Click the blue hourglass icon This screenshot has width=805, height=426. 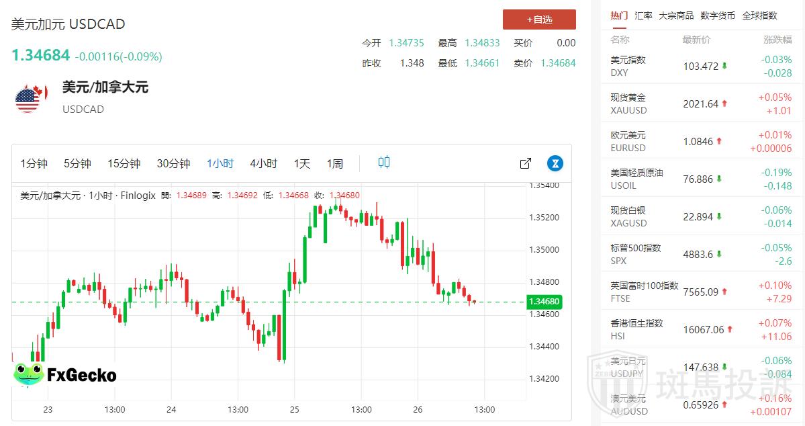[x=555, y=163]
